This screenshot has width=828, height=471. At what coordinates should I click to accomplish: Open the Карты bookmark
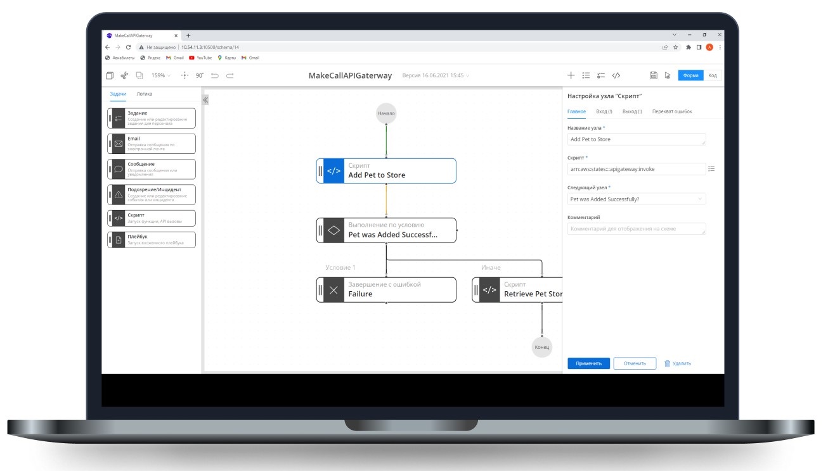pyautogui.click(x=226, y=58)
